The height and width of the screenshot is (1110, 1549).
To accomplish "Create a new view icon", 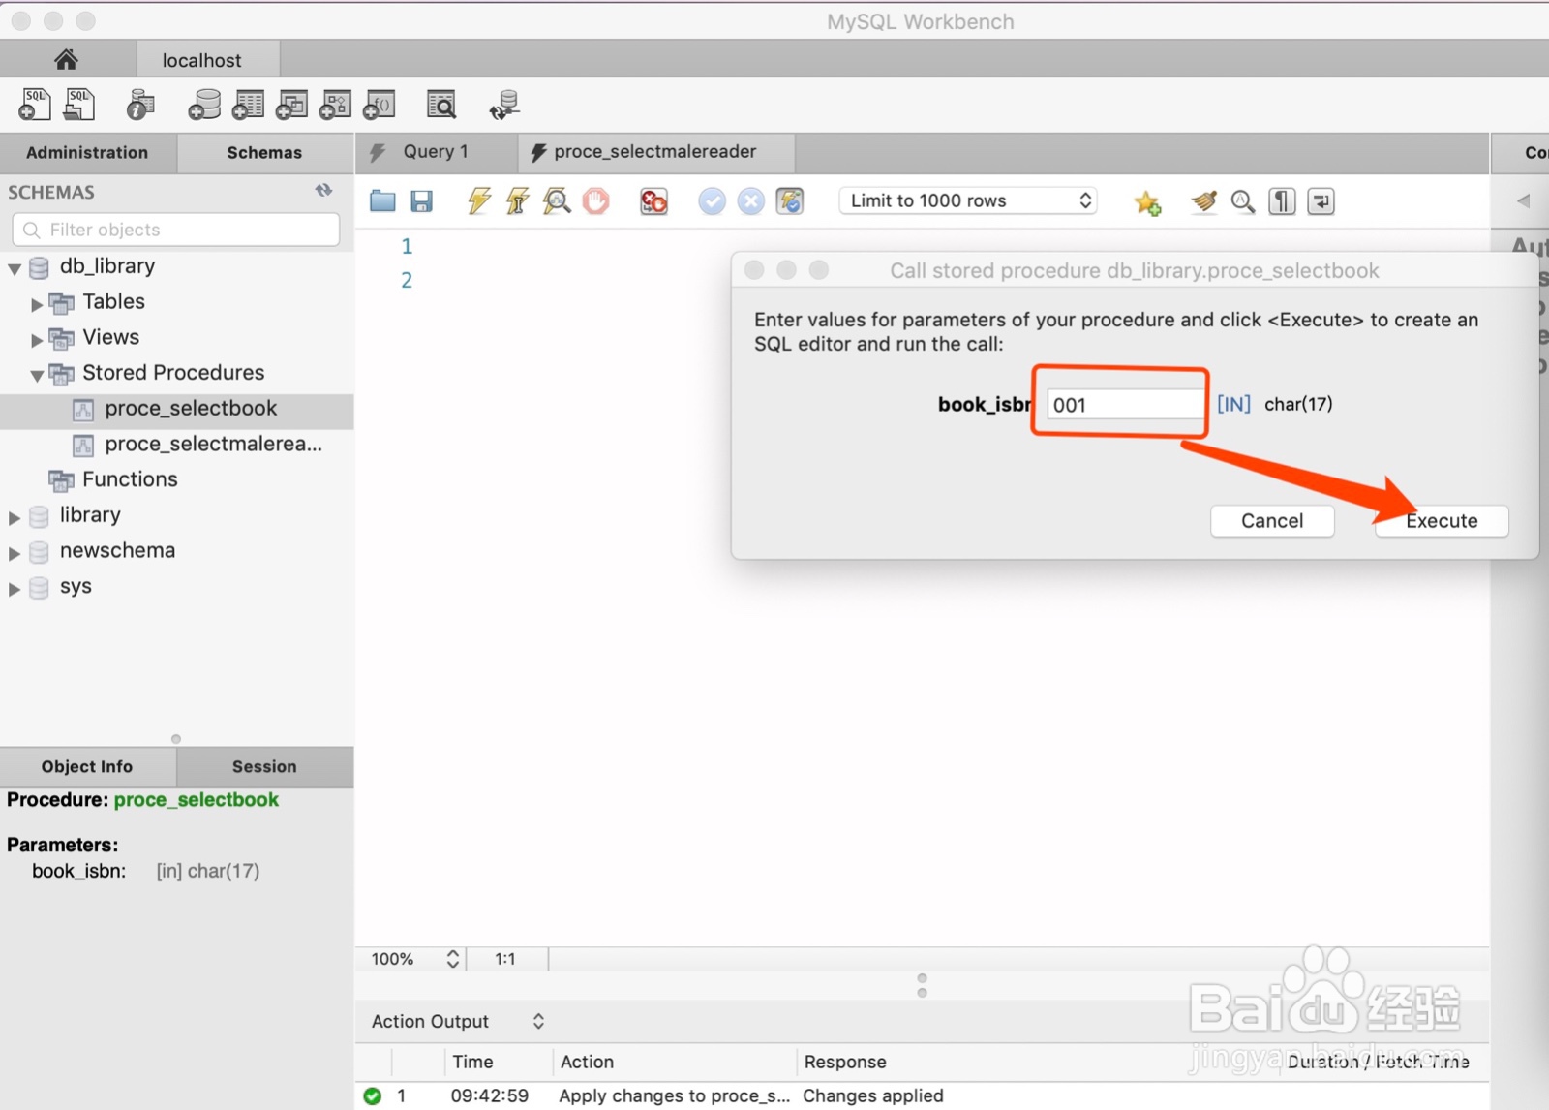I will click(x=291, y=104).
